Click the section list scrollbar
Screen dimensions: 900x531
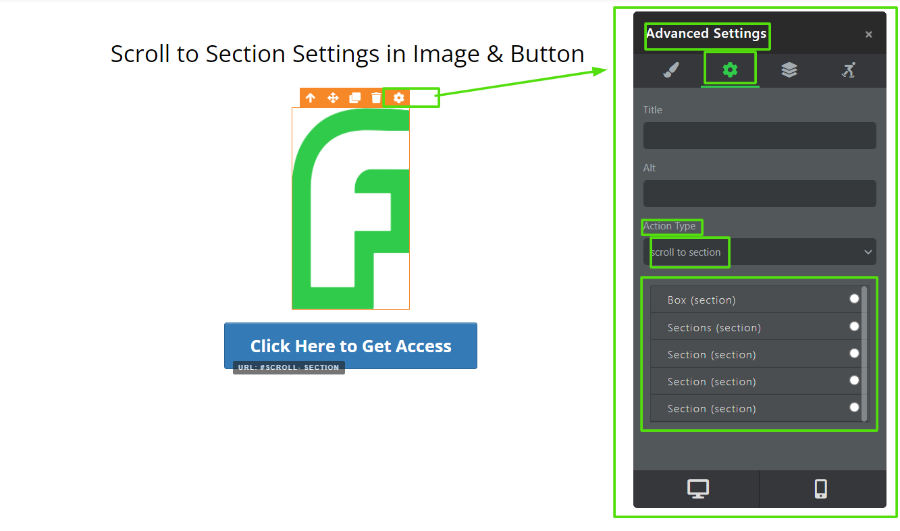pyautogui.click(x=864, y=354)
